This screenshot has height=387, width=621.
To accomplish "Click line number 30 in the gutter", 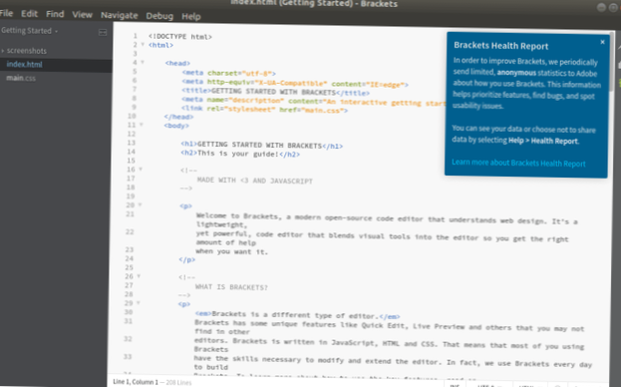I will click(x=129, y=312).
